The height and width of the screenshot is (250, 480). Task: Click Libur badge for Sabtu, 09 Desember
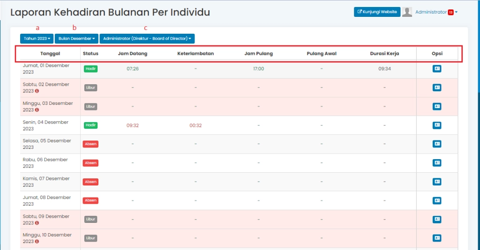click(x=90, y=220)
